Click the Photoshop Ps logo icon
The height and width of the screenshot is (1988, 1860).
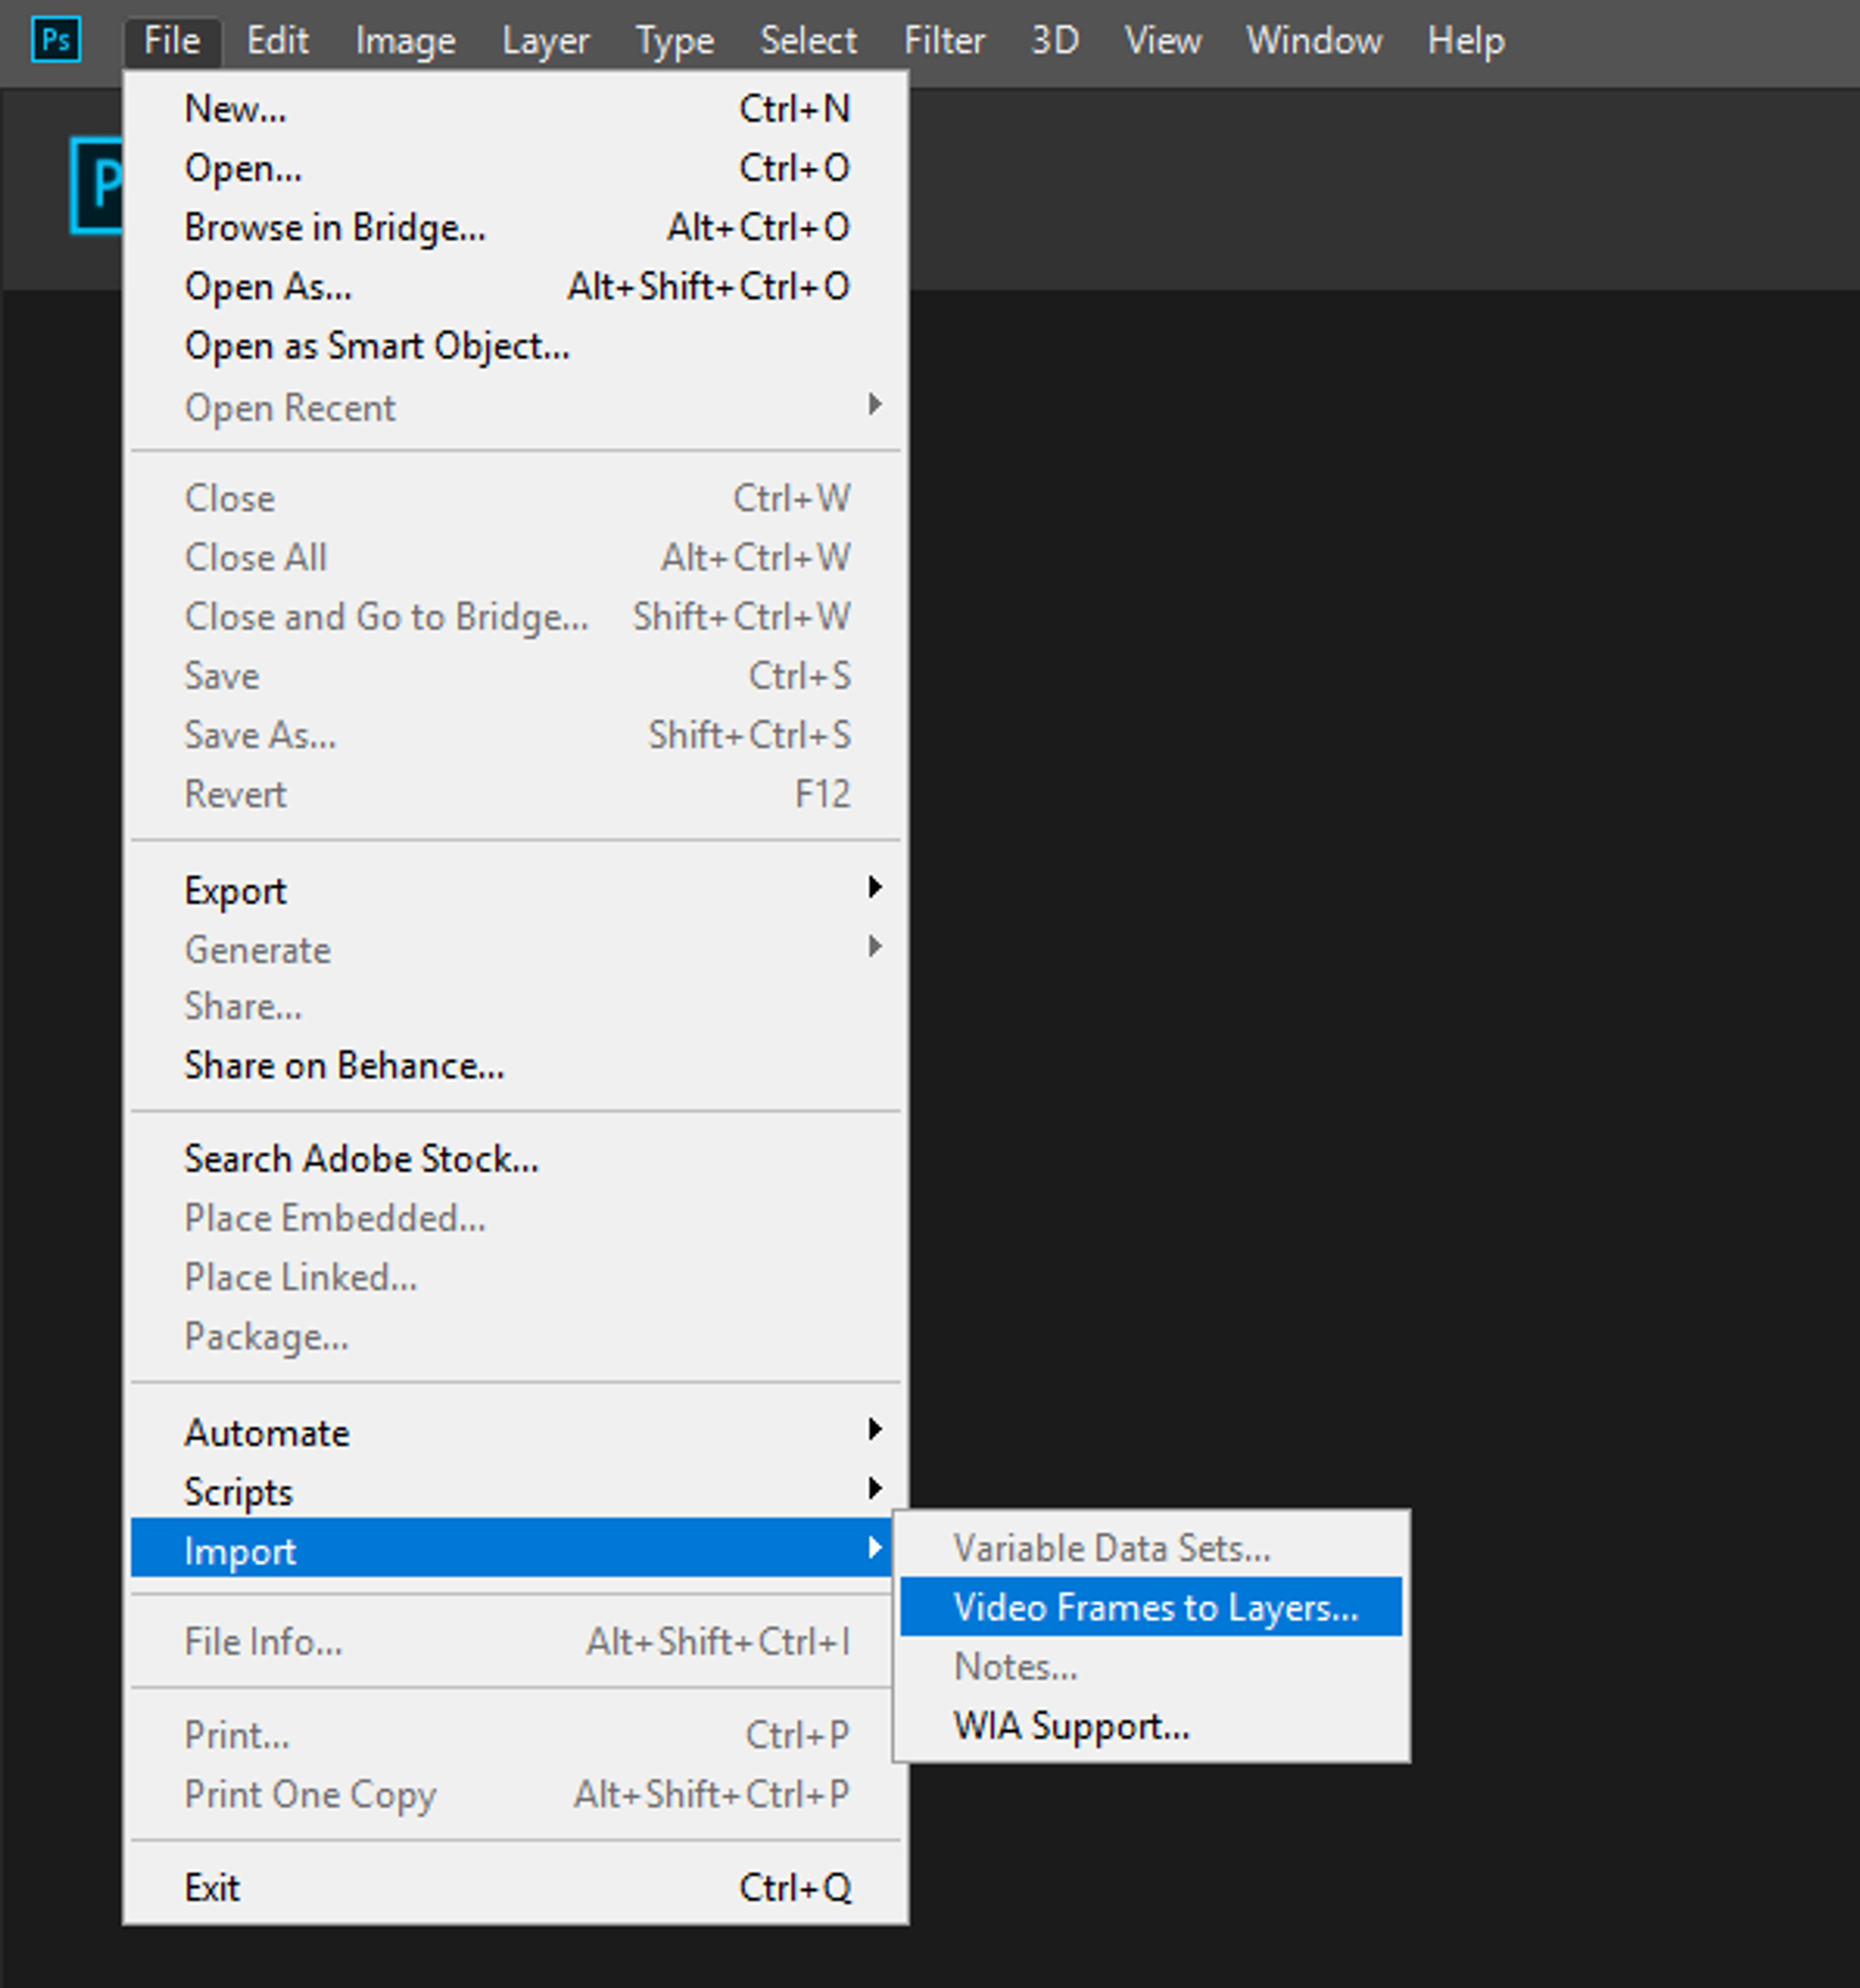56,41
